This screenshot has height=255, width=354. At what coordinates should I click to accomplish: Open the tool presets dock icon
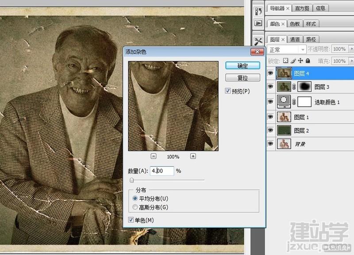tap(258, 41)
